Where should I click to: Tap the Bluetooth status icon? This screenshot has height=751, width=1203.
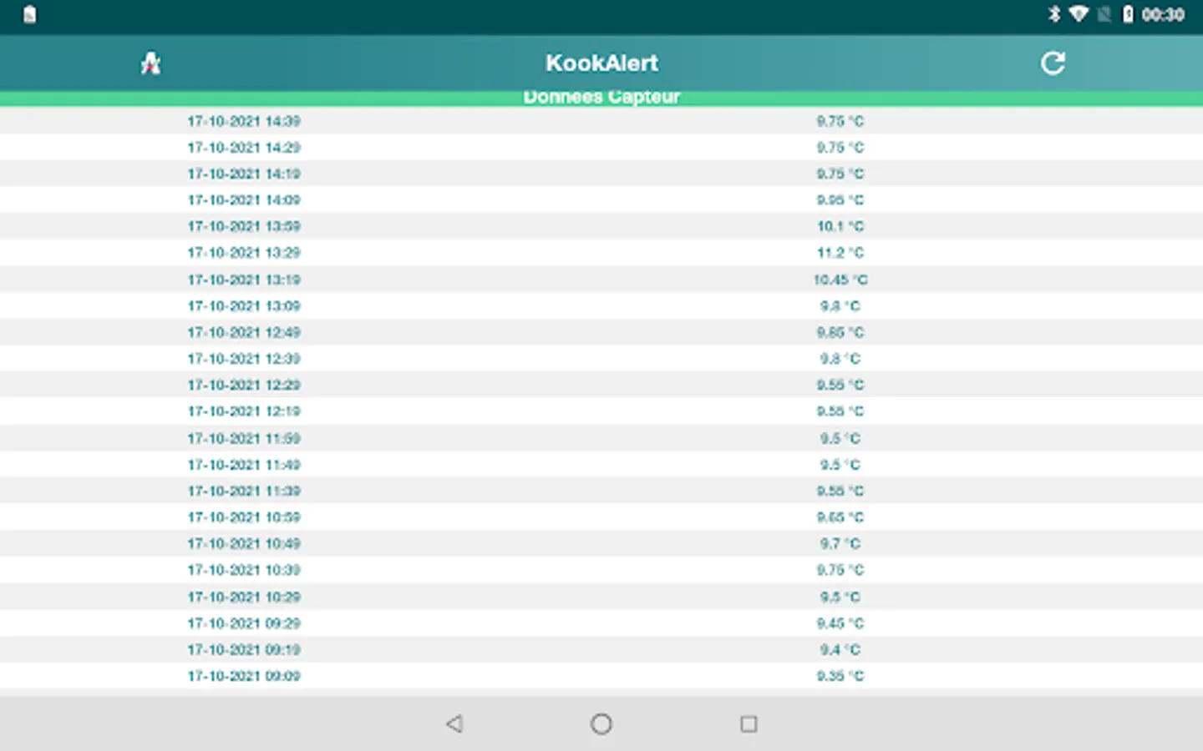coord(1054,14)
